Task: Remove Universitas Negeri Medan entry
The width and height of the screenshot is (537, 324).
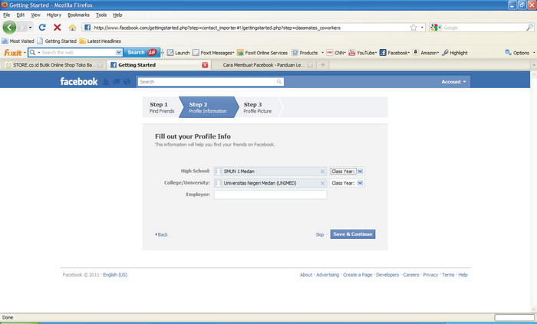Action: pyautogui.click(x=322, y=184)
